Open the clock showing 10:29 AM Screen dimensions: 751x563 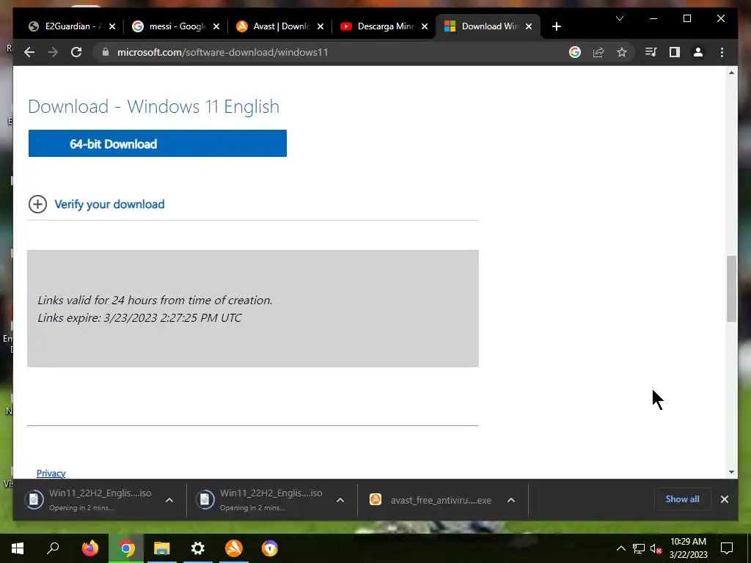click(688, 548)
